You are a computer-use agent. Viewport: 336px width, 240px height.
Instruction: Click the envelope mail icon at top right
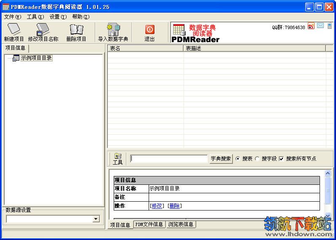tap(320, 26)
